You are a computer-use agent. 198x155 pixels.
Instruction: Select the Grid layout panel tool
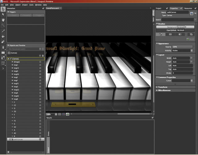pos(3,58)
